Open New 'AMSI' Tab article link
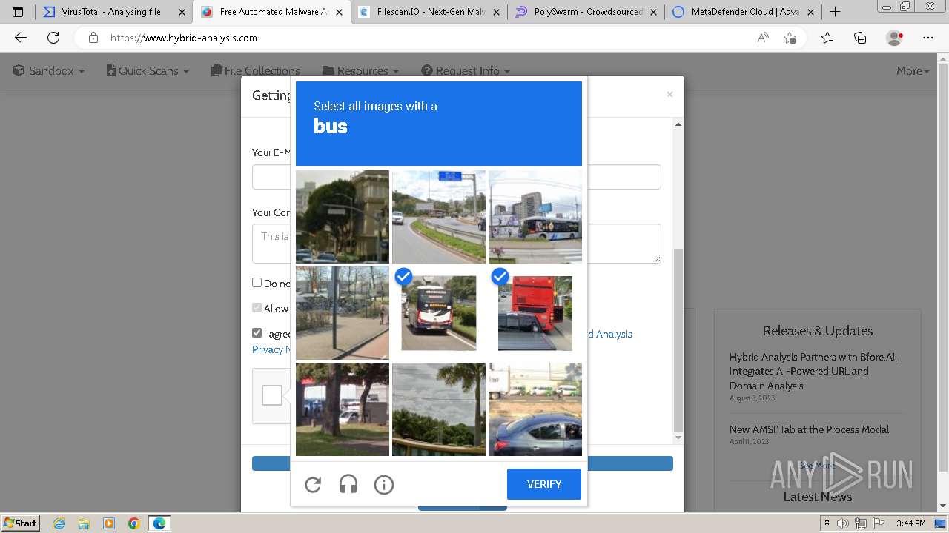Viewport: 949px width, 533px height. 809,429
